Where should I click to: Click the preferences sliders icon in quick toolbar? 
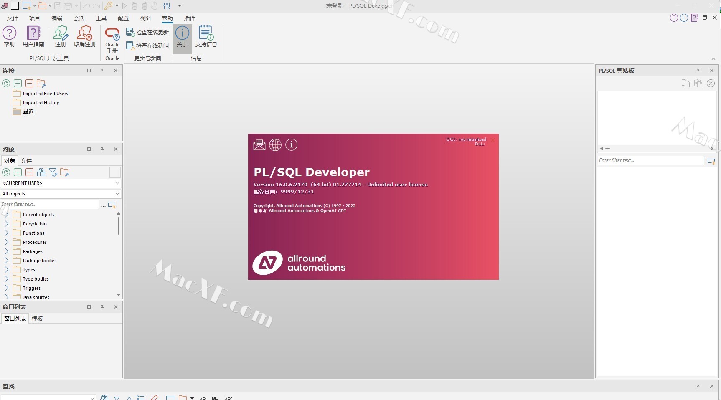click(x=167, y=6)
